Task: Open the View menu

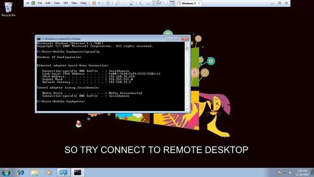Action: pyautogui.click(x=57, y=3)
